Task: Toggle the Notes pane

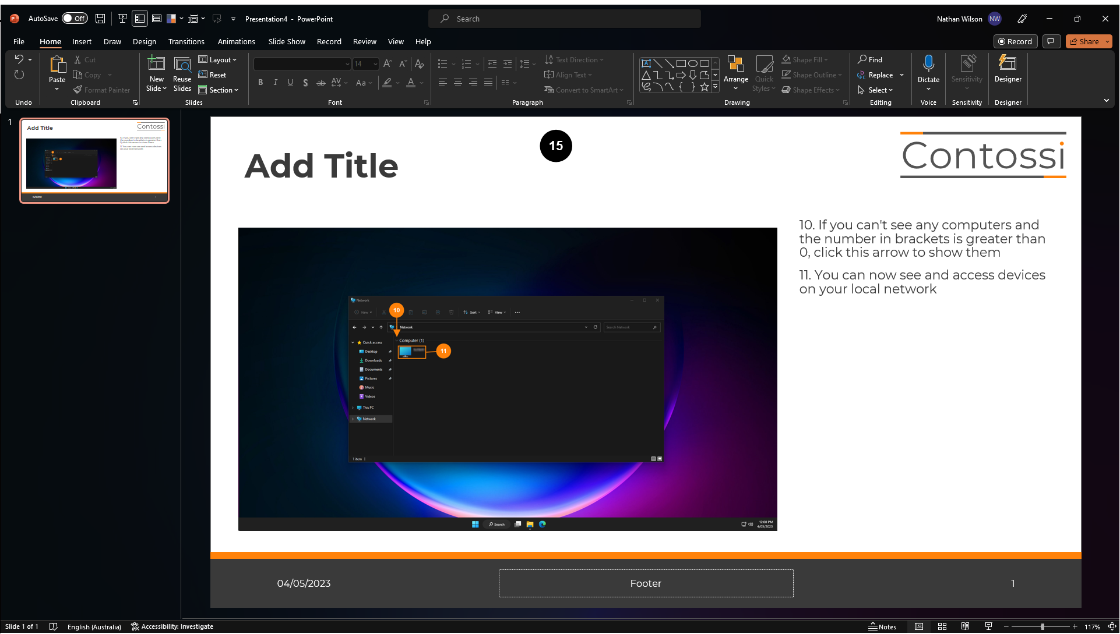Action: 882,626
